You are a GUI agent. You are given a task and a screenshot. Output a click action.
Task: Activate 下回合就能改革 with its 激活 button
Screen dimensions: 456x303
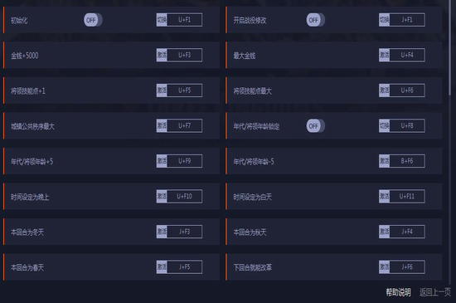coord(384,267)
